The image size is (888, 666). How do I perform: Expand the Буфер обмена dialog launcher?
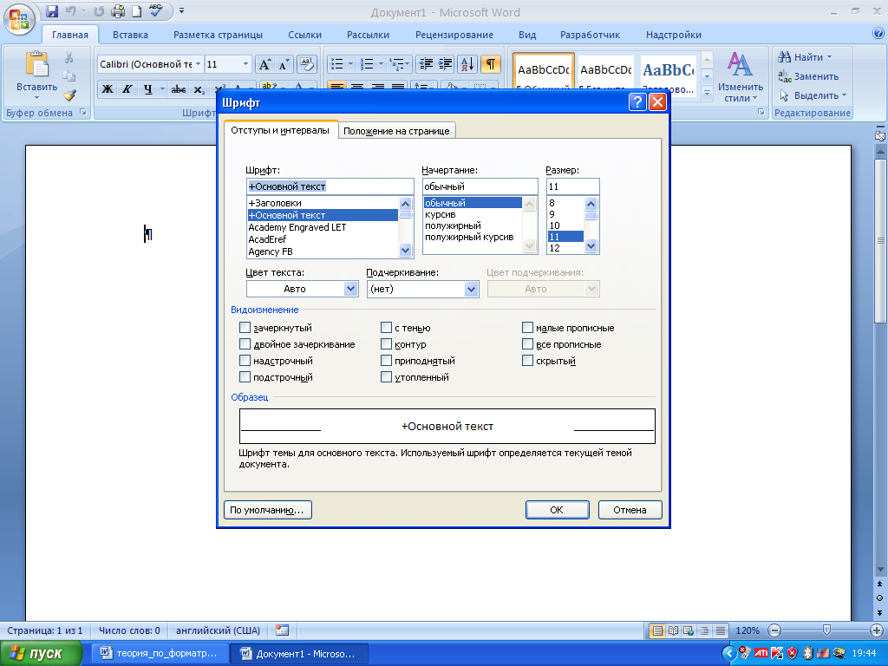tap(83, 112)
